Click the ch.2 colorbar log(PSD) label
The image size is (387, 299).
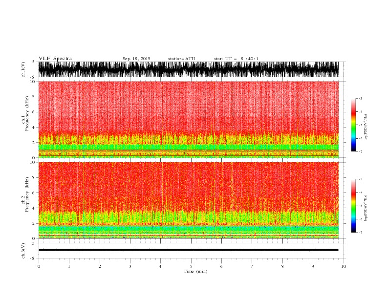(365, 208)
